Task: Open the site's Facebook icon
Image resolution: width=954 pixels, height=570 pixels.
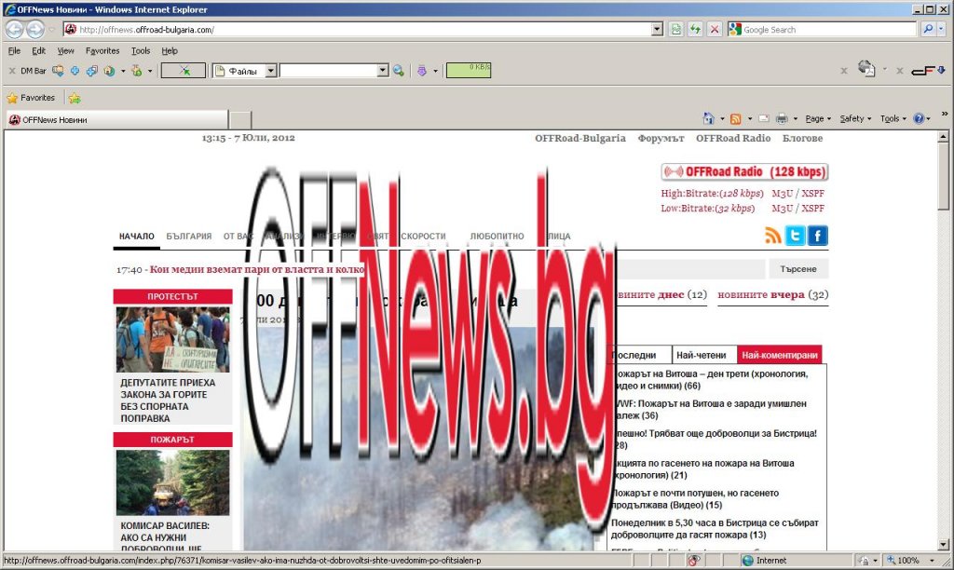Action: coord(818,236)
